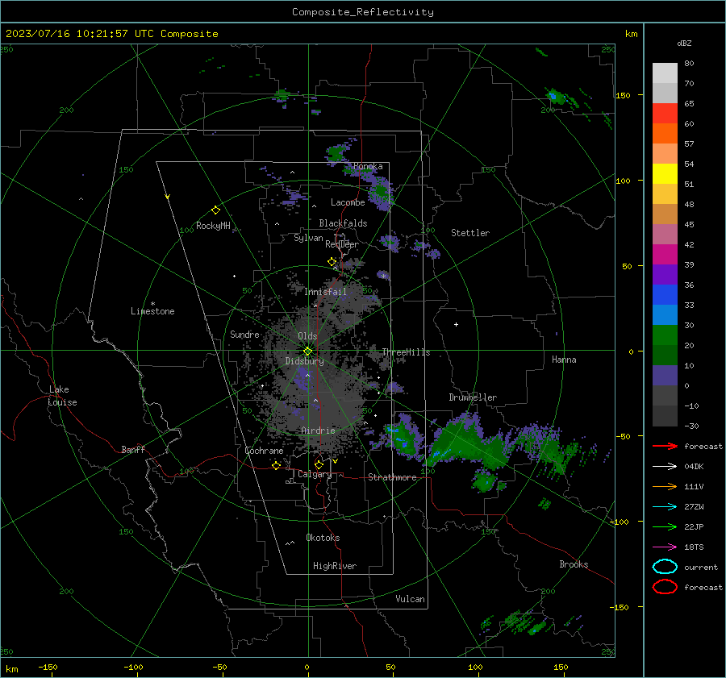
Task: Click the purple 36–39 dBZ color swatch
Action: tap(665, 275)
